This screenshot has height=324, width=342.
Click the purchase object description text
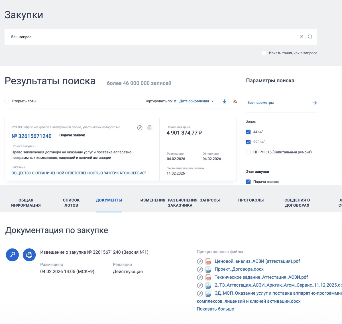(x=72, y=155)
